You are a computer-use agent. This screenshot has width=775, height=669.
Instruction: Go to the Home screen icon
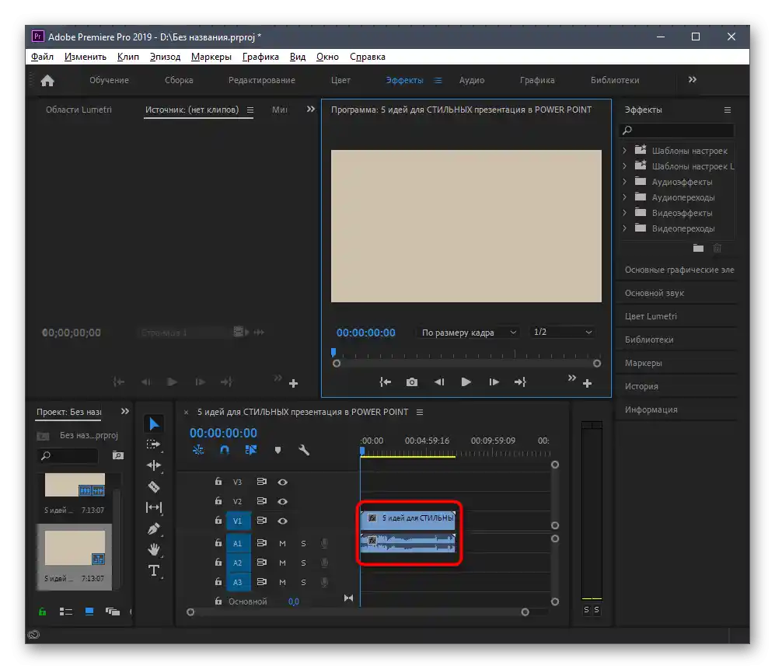[47, 80]
